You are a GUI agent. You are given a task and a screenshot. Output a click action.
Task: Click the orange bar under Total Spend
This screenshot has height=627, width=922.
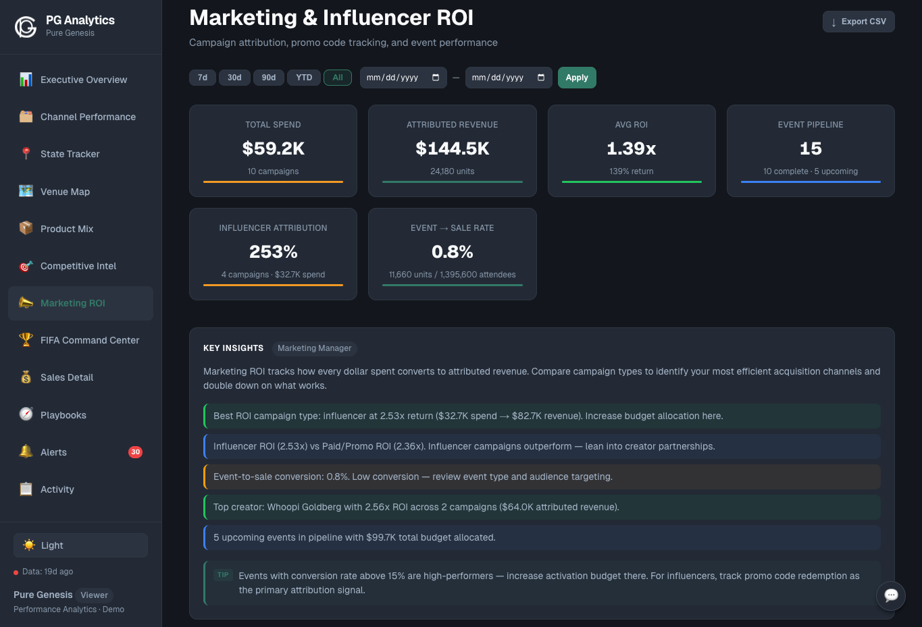(273, 181)
